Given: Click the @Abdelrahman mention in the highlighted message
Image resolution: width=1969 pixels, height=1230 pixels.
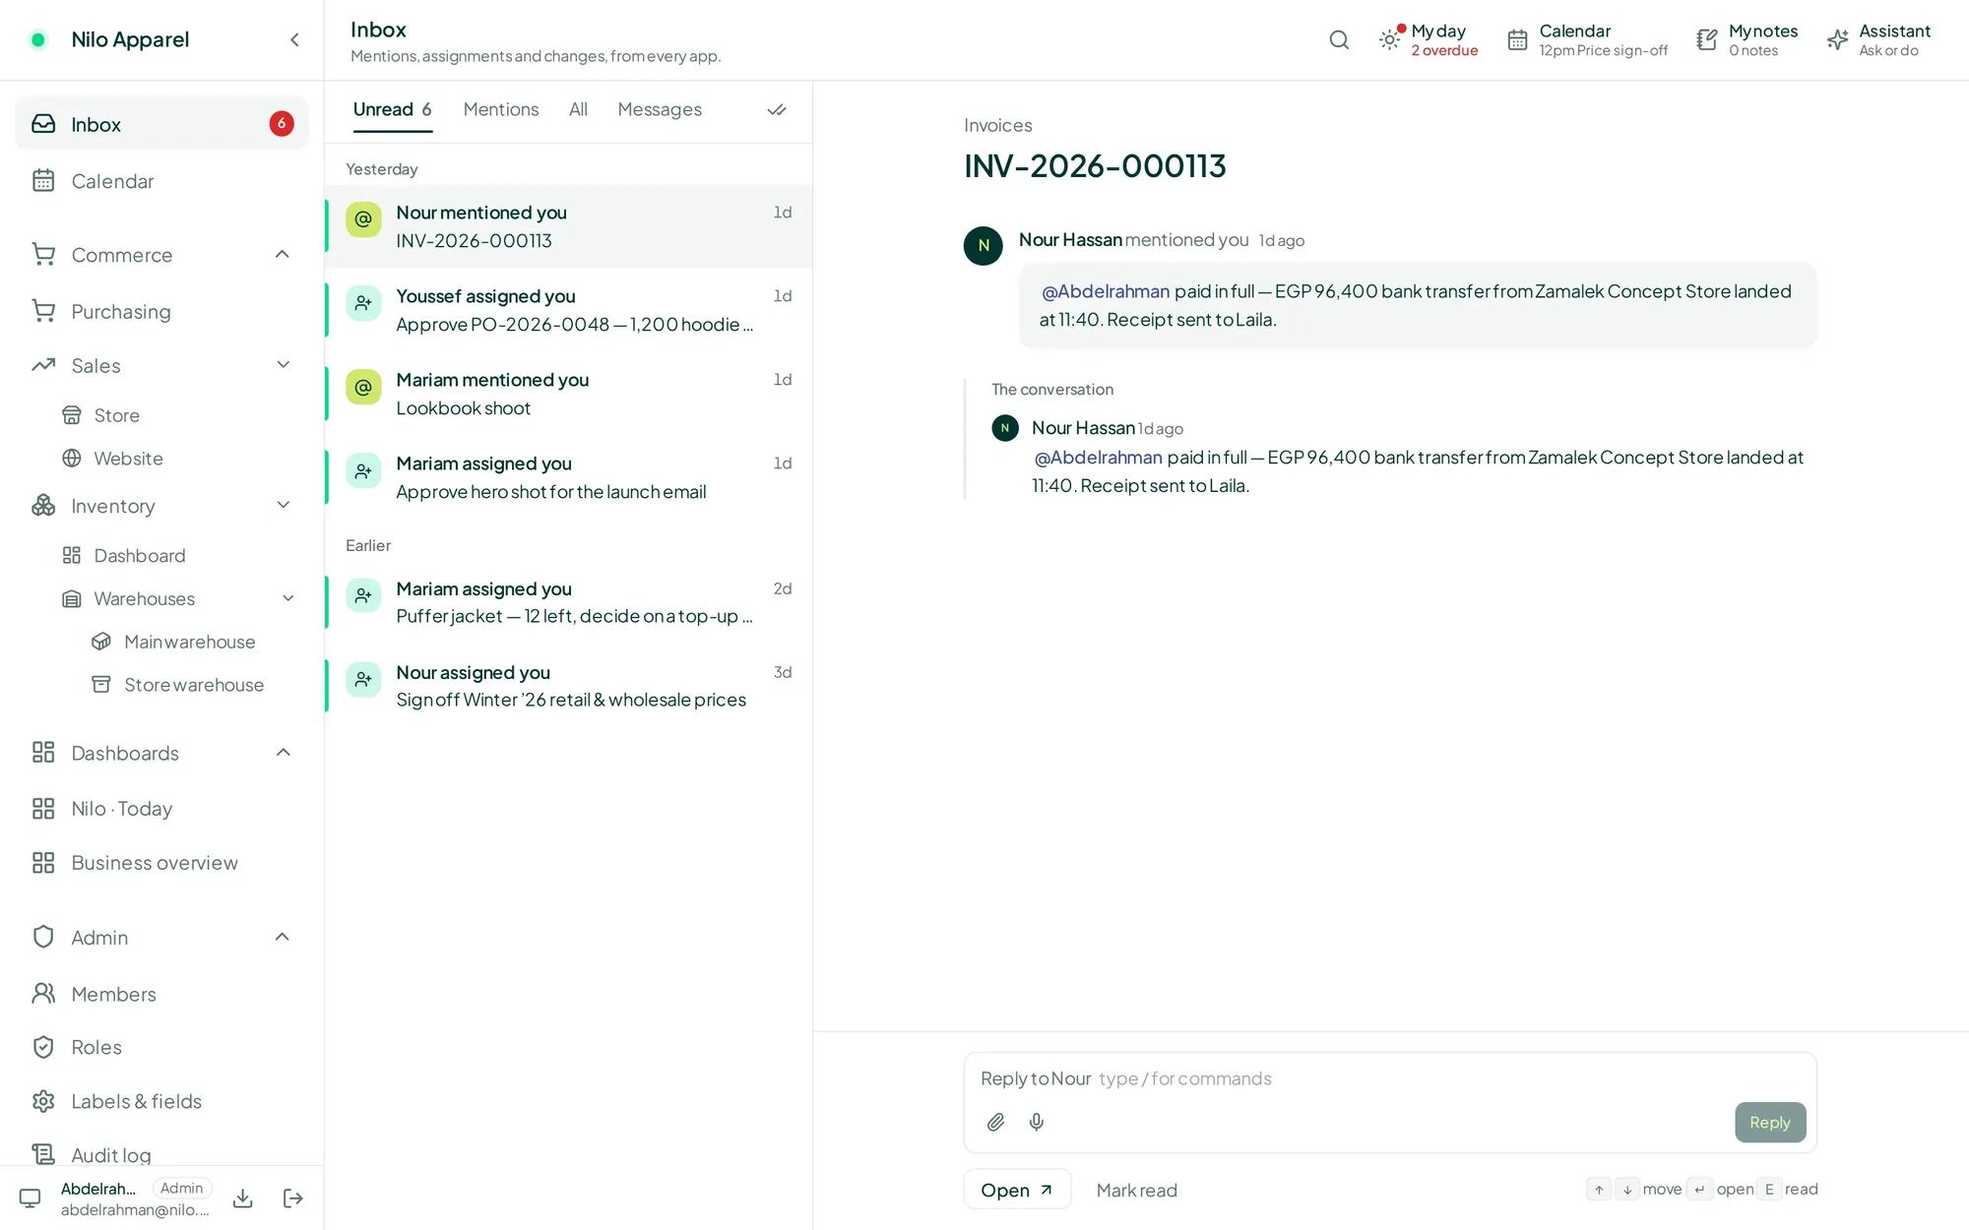Looking at the screenshot, I should pyautogui.click(x=1106, y=291).
